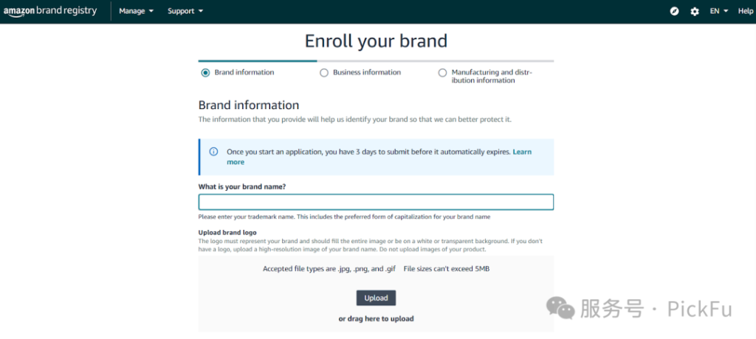Image resolution: width=756 pixels, height=339 pixels.
Task: Select the Brand information step radio
Action: (x=205, y=73)
